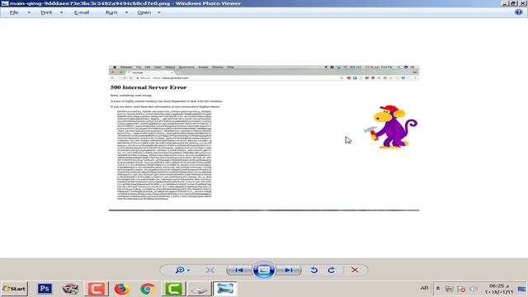
Task: Open Firefox from the taskbar
Action: pos(122,289)
